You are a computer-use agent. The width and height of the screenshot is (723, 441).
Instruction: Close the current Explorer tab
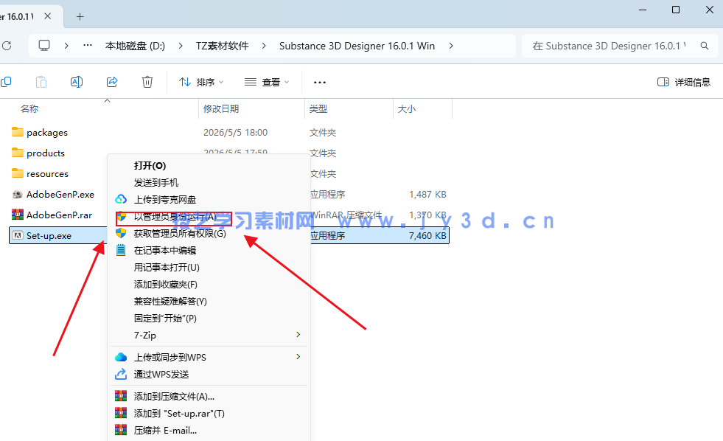(47, 16)
